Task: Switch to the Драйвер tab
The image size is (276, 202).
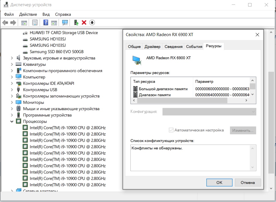Action: pyautogui.click(x=152, y=47)
